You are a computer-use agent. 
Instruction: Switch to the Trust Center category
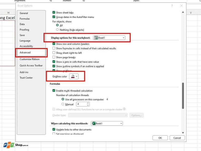(26, 78)
